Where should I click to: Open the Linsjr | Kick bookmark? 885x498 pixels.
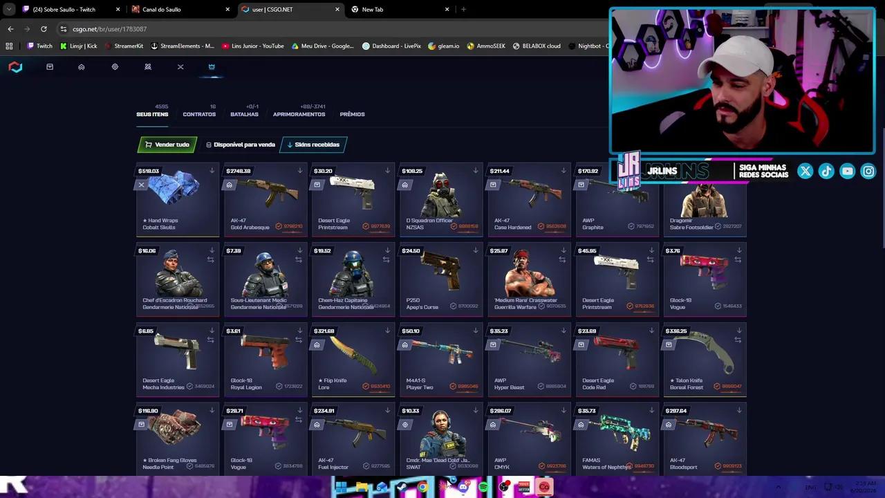pos(78,46)
